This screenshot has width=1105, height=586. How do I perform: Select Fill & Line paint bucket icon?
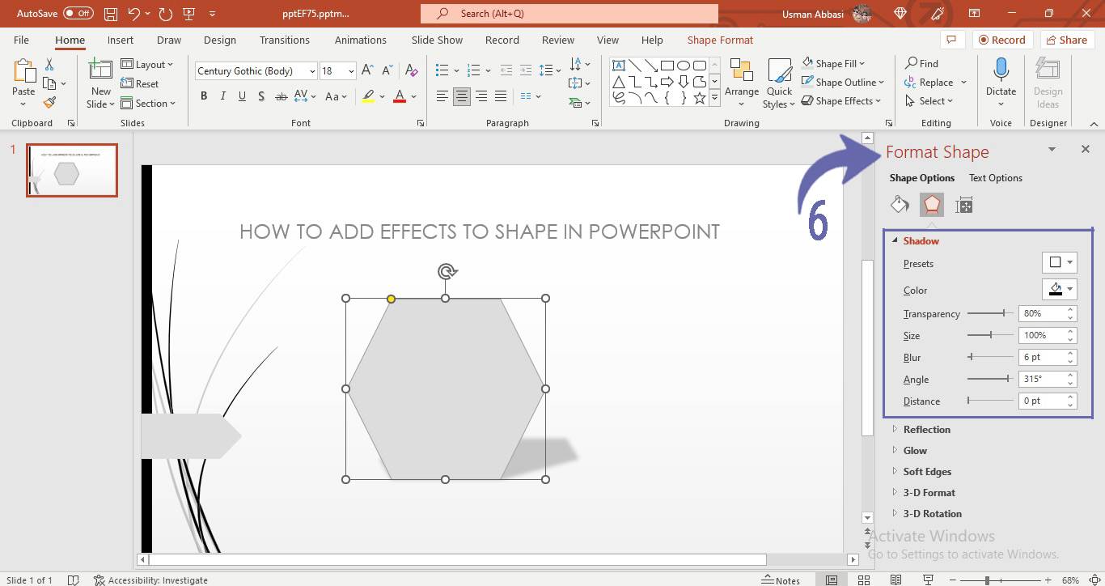click(900, 205)
